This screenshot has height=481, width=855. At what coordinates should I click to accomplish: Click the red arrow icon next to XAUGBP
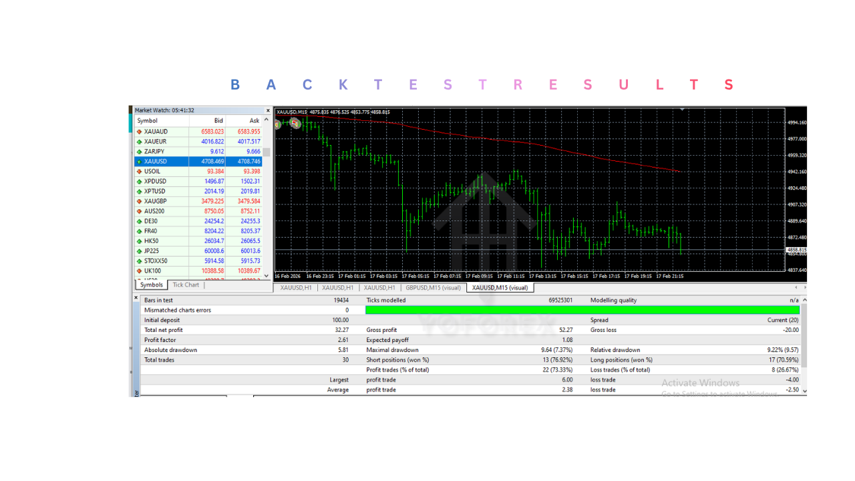pos(138,201)
